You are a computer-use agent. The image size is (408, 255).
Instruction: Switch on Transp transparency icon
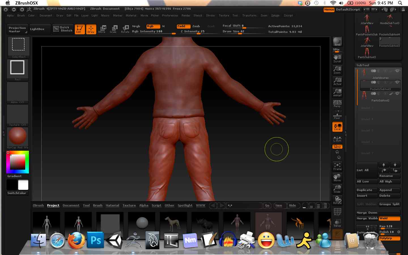point(337,223)
